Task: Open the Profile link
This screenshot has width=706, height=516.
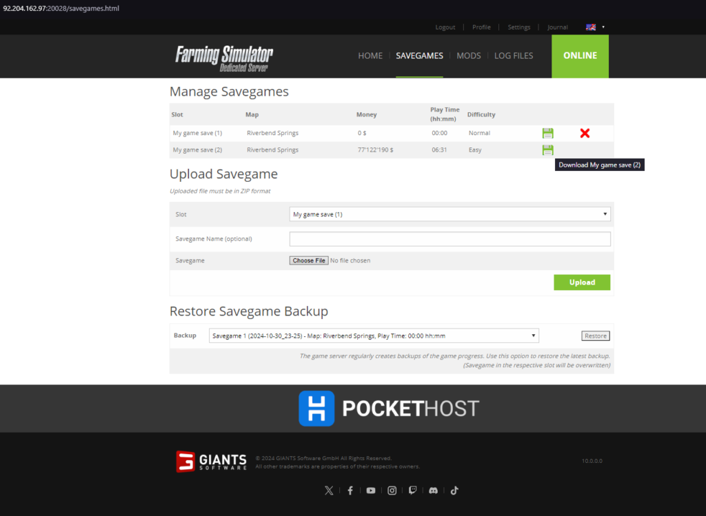Action: [x=481, y=27]
